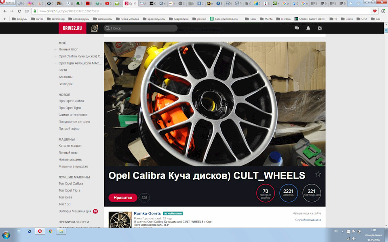Launch Chrome from the taskbar
The image size is (388, 242).
click(x=51, y=232)
